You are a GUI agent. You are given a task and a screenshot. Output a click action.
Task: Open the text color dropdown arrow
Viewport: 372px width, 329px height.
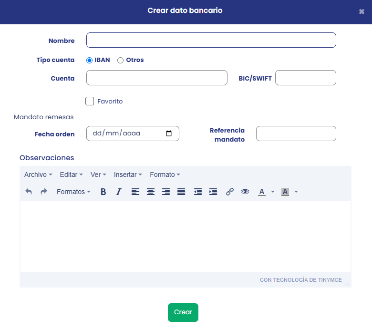[x=273, y=192]
